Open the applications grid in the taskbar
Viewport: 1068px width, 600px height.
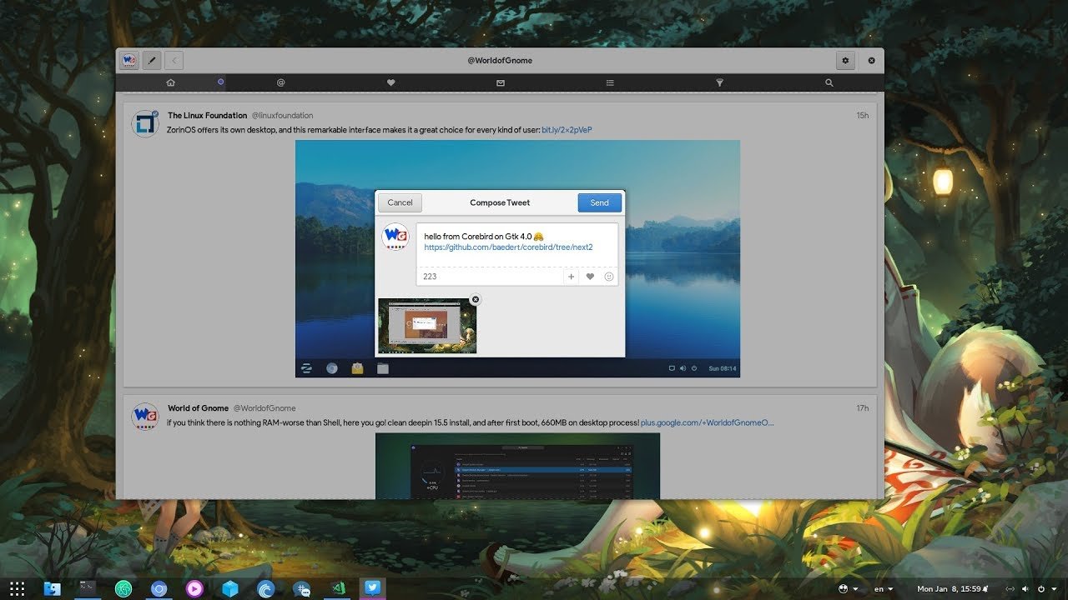18,588
